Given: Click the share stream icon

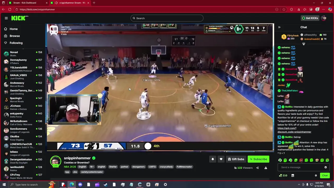Looking at the screenshot, I should pos(257,168).
